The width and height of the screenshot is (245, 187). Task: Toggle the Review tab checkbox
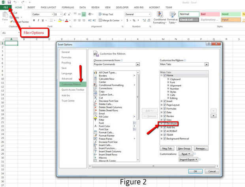[164, 116]
